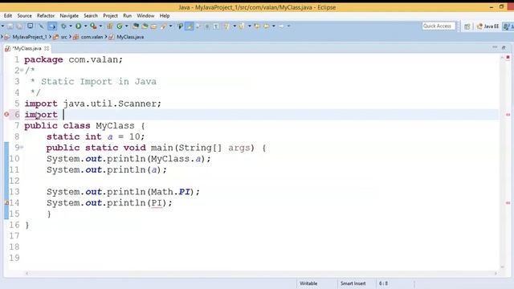This screenshot has height=289, width=514.
Task: Click the Writable status bar entry
Action: tap(308, 283)
